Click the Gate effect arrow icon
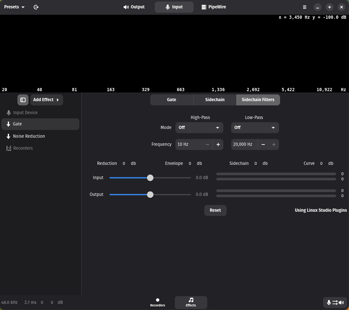The height and width of the screenshot is (310, 349). tap(8, 124)
